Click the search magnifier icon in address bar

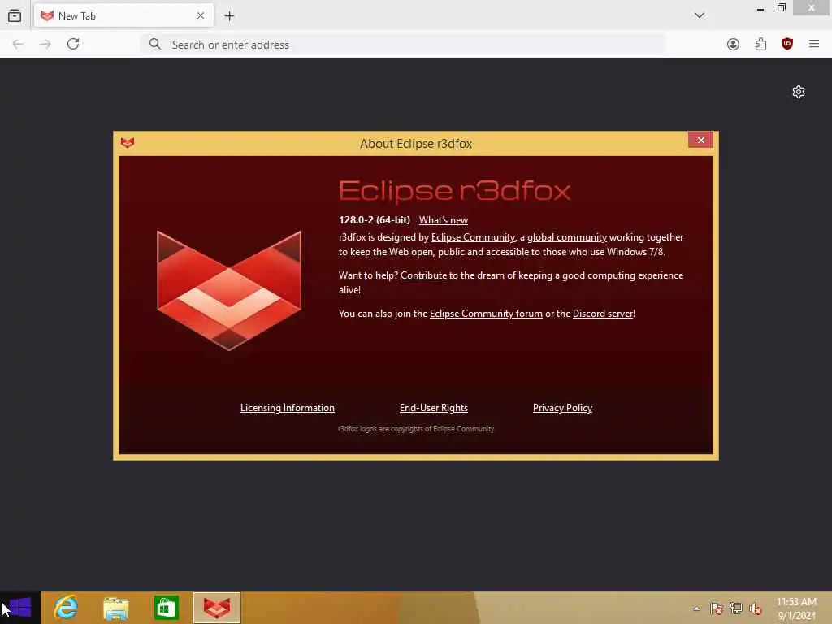pyautogui.click(x=155, y=44)
